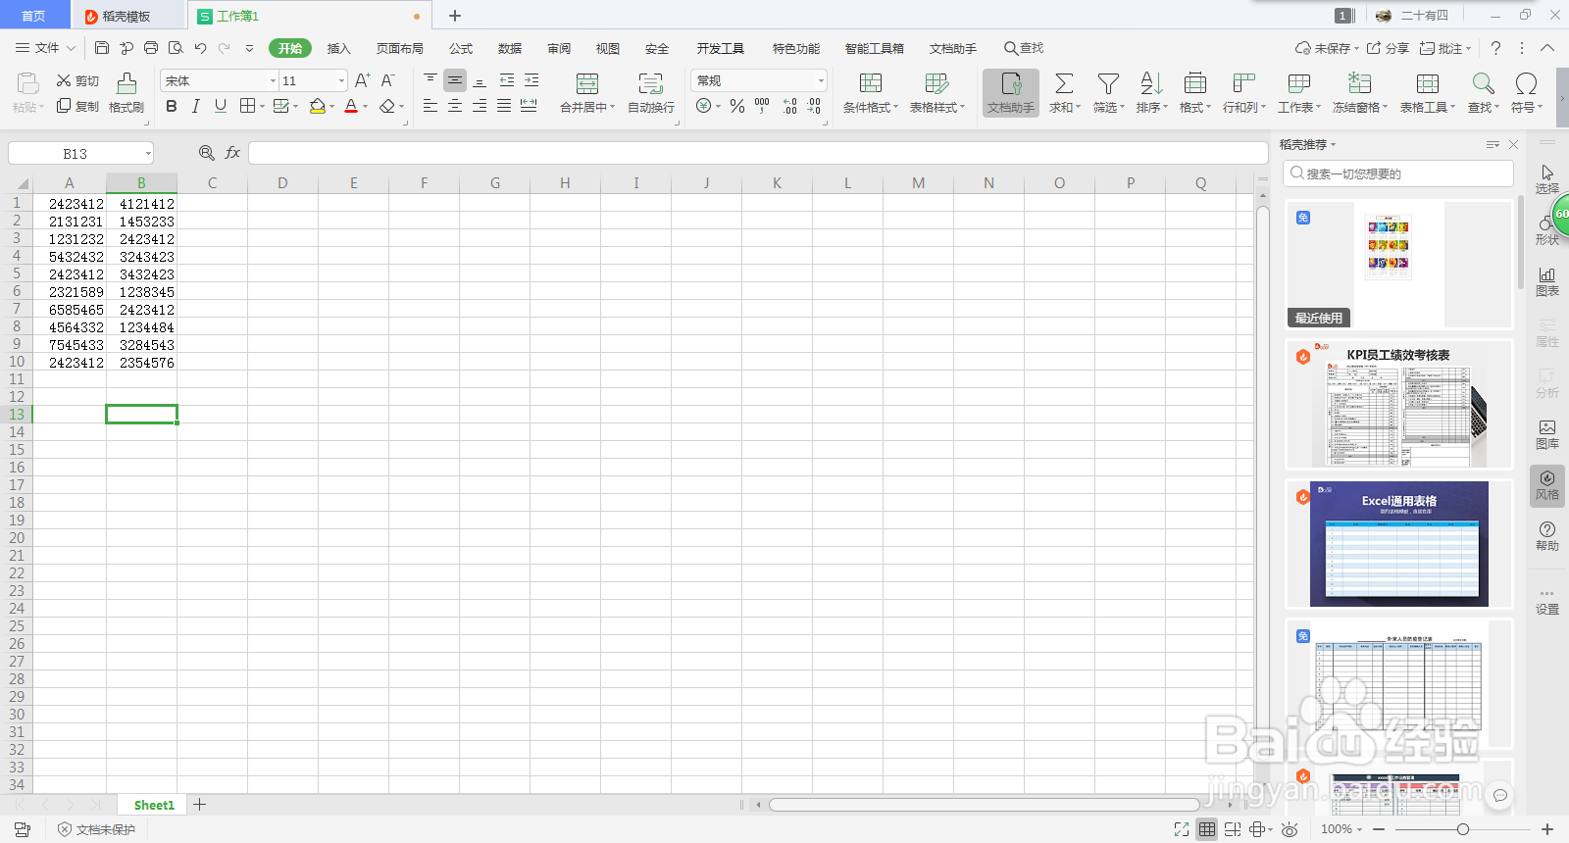Switch to the Insert (插入) tab

pyautogui.click(x=338, y=48)
